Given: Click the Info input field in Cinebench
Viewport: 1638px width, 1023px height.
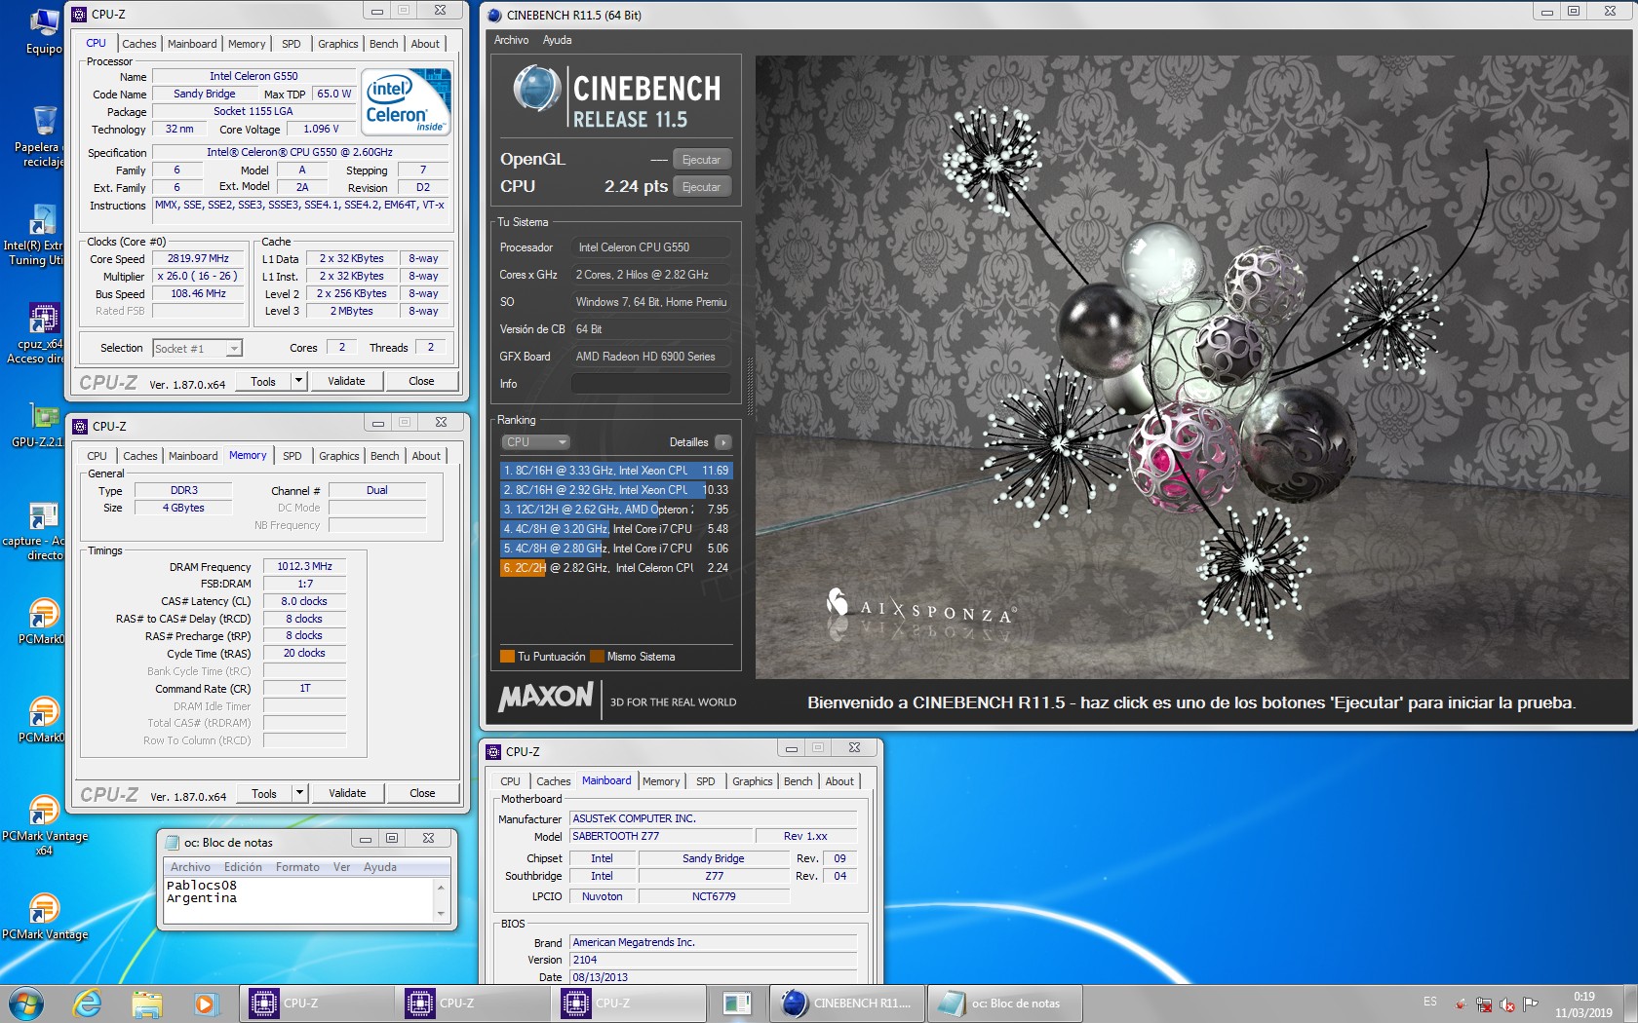Looking at the screenshot, I should coord(651,384).
